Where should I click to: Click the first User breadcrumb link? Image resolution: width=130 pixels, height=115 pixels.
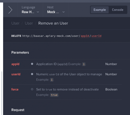[15, 23]
